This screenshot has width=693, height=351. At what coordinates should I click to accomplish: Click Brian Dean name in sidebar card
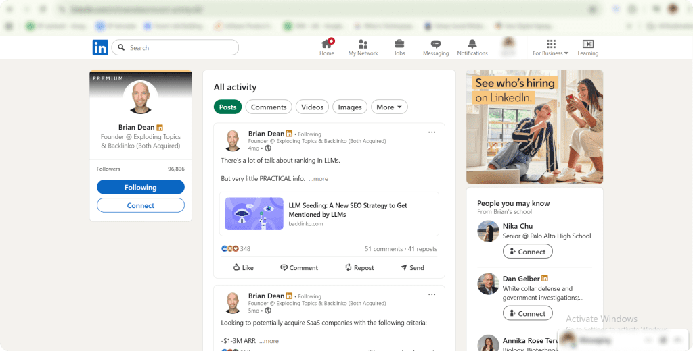[x=137, y=127]
